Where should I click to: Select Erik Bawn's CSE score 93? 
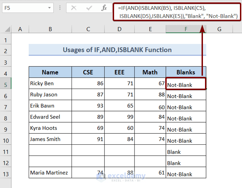[x=88, y=106]
